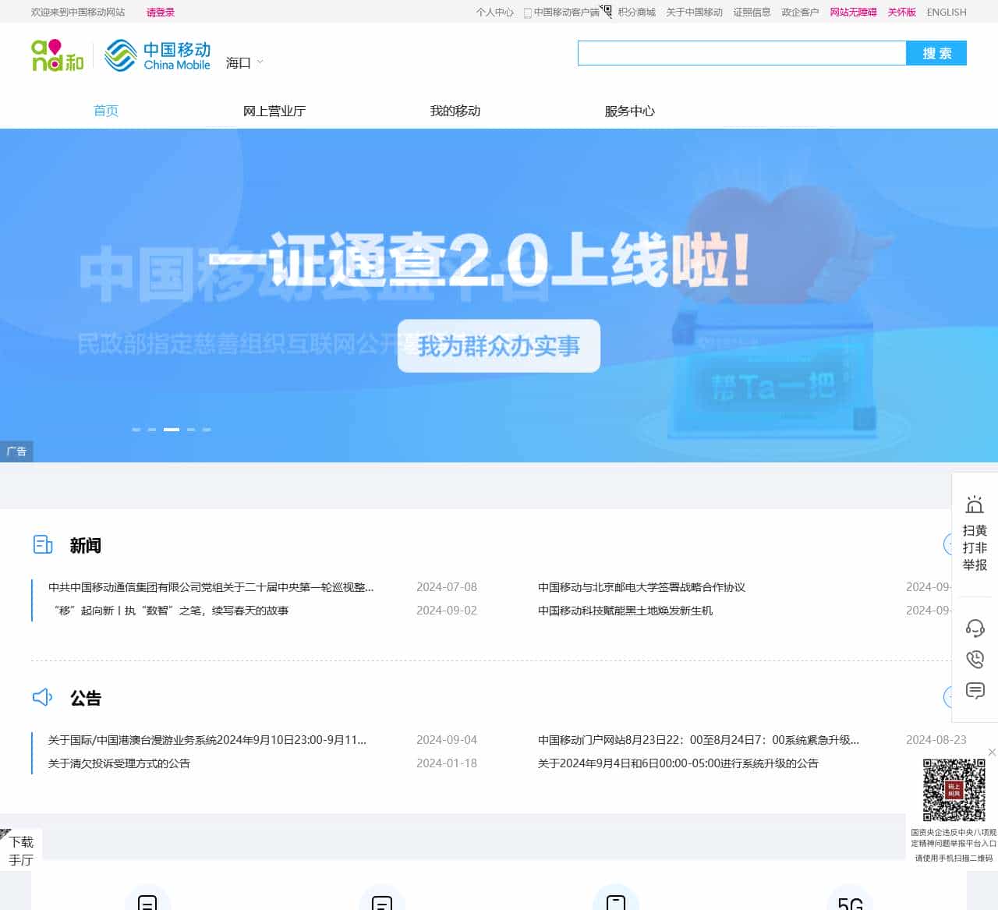The height and width of the screenshot is (910, 998).
Task: Click the 下载手厅 floating button
Action: click(x=21, y=851)
